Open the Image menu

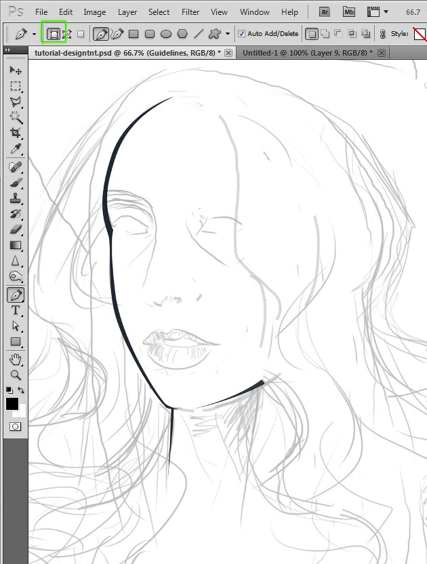click(x=95, y=12)
